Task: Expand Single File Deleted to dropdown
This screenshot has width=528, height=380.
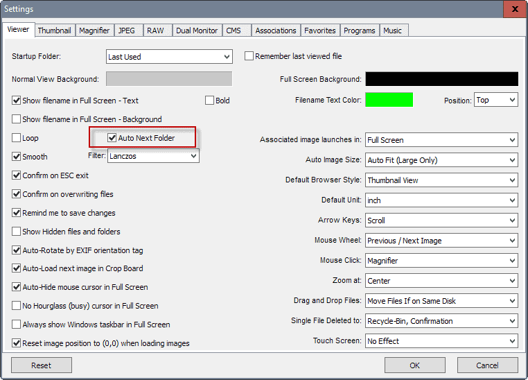Action: click(442, 321)
